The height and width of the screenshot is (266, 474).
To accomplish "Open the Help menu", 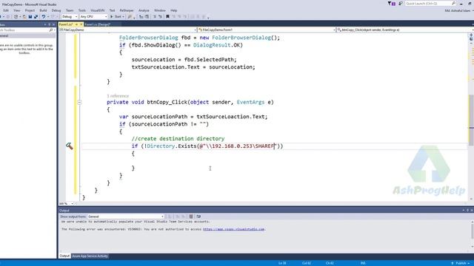I will point(173,10).
